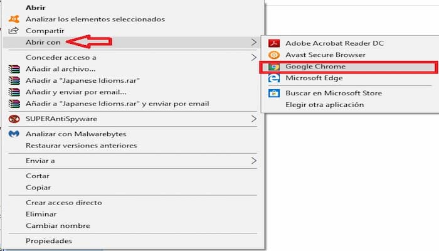Click the Avast Secure Browser icon
Viewport: 439px width, 251px height.
point(274,55)
